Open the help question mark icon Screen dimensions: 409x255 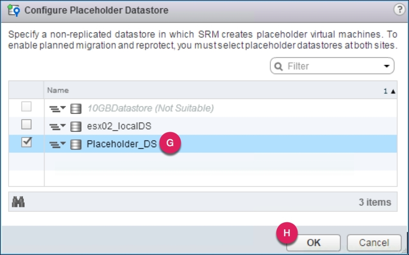[x=400, y=10]
